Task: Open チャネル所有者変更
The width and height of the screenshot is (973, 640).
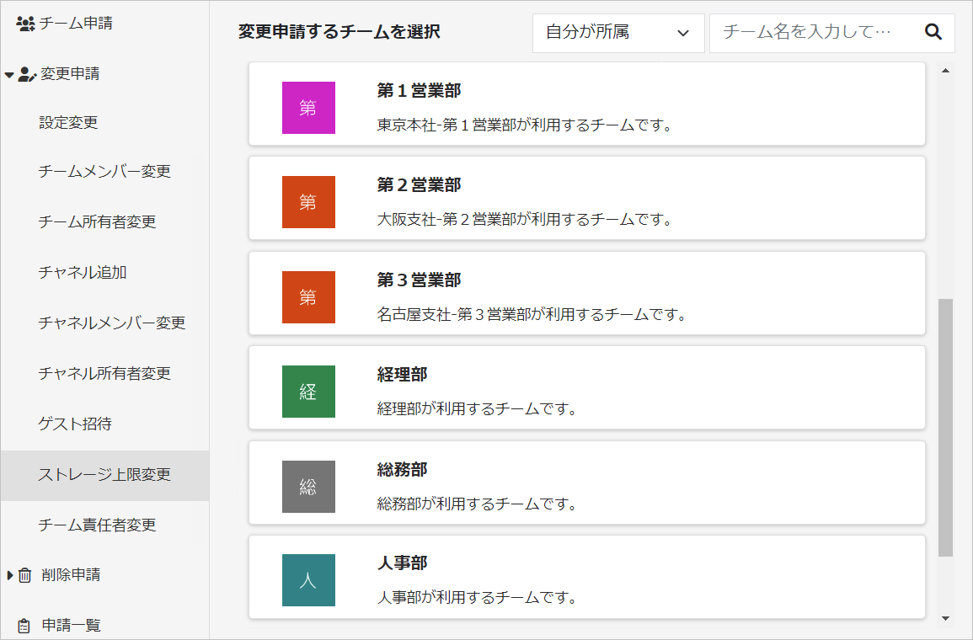Action: (x=104, y=374)
